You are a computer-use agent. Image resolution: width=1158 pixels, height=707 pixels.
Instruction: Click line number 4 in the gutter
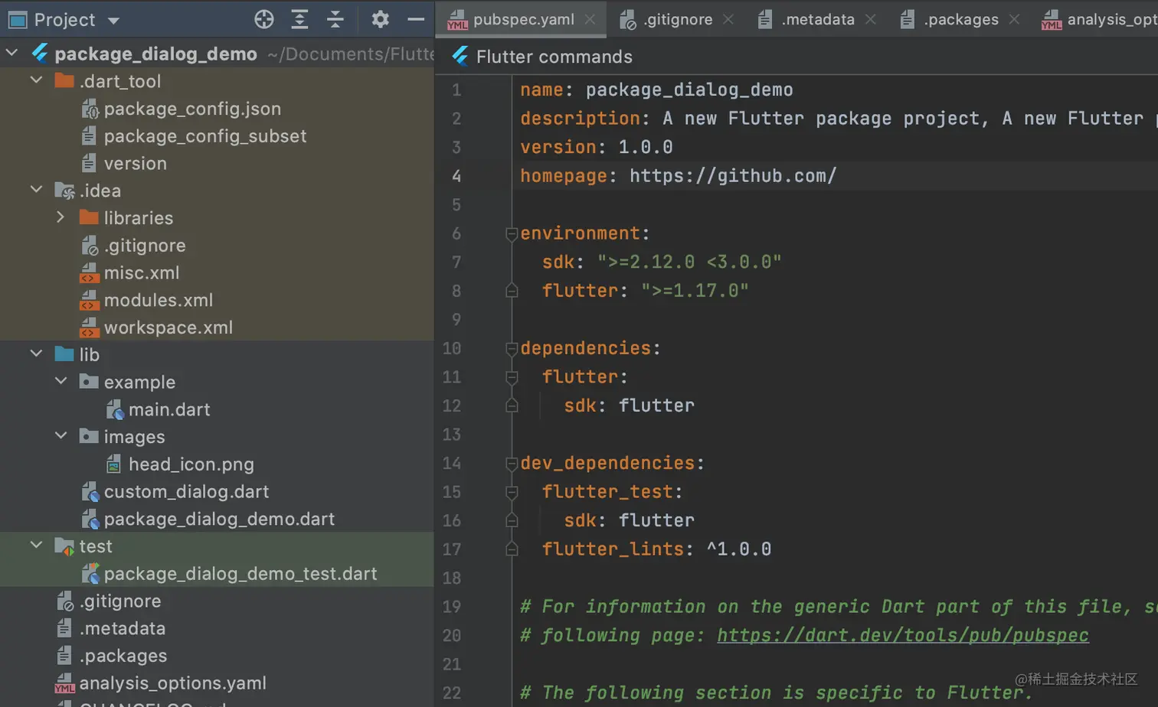click(x=456, y=176)
